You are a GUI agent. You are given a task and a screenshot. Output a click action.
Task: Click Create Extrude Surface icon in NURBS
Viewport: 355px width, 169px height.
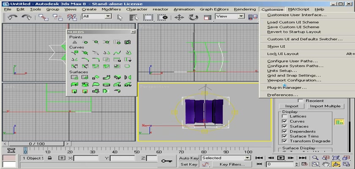tap(74, 84)
